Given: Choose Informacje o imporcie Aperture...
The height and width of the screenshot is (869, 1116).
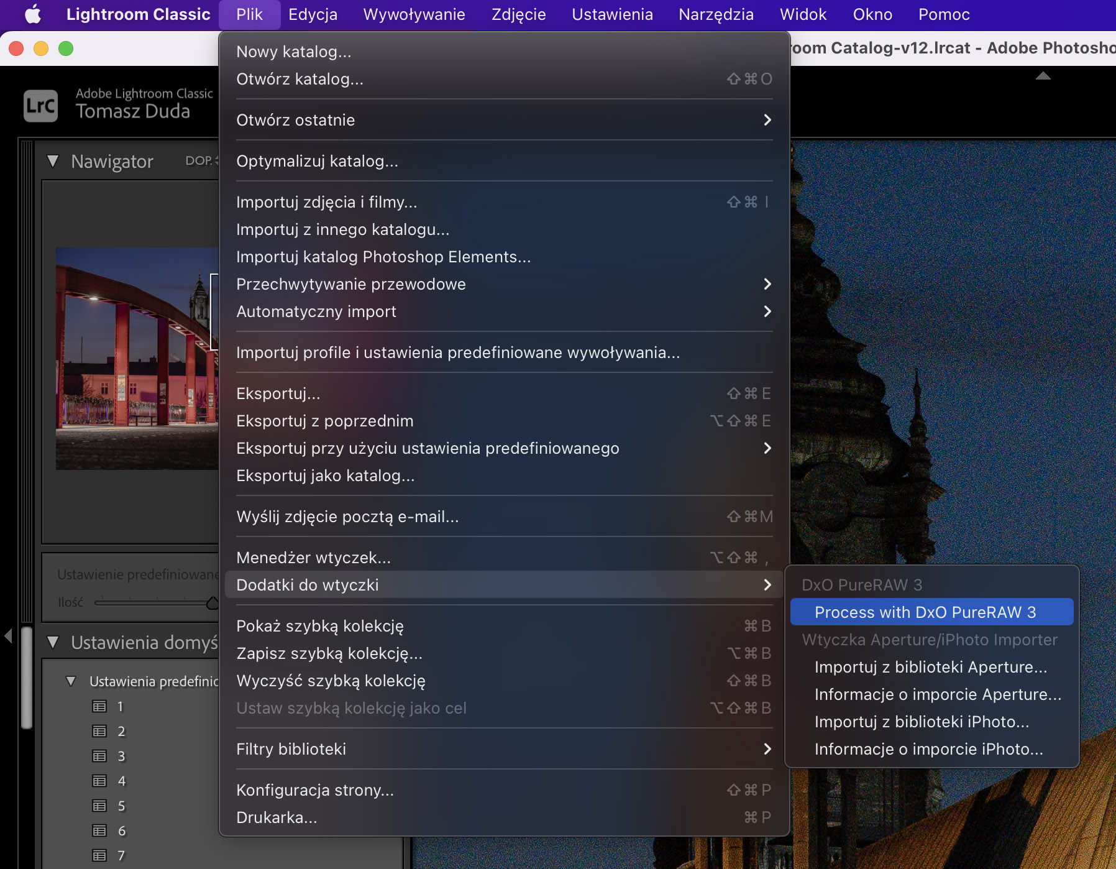Looking at the screenshot, I should [x=931, y=694].
